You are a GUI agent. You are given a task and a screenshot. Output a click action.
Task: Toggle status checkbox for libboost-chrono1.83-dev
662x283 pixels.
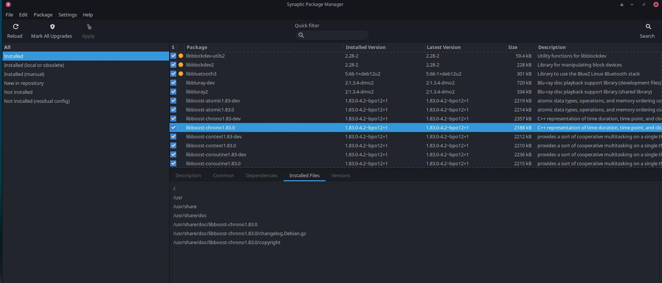[x=173, y=119]
